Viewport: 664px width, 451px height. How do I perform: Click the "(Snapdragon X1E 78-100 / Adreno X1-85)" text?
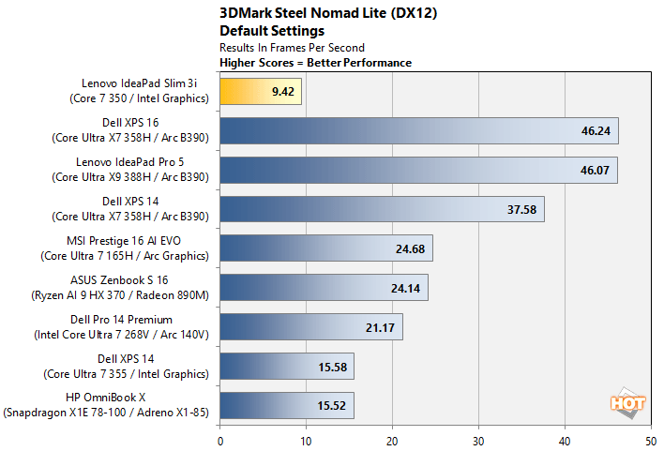coord(106,413)
